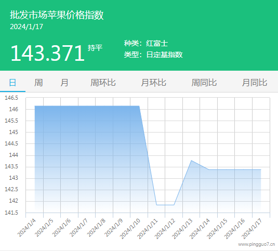Switch to the 月环比 tab
Viewport: 278px width, 251px height.
click(153, 83)
